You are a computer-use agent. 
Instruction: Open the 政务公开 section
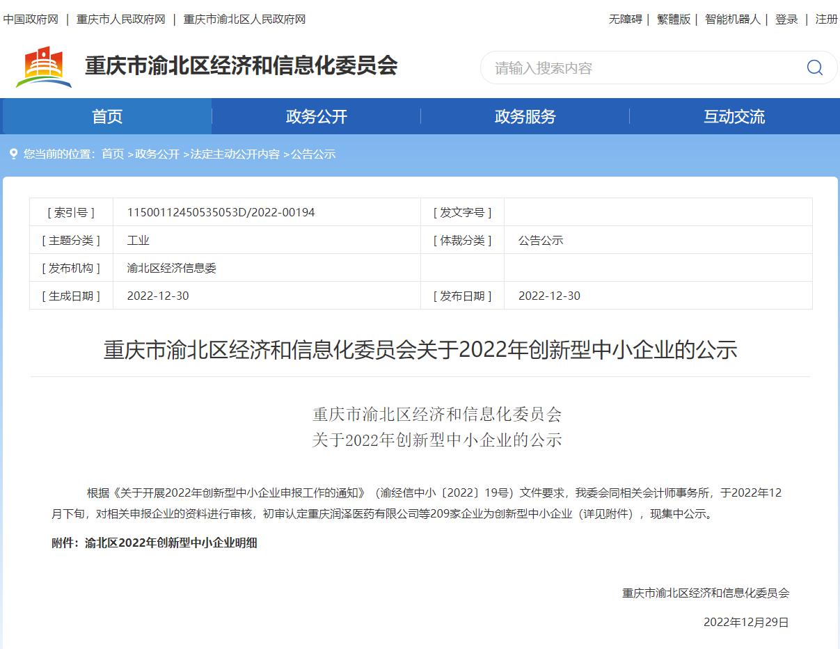pyautogui.click(x=317, y=116)
